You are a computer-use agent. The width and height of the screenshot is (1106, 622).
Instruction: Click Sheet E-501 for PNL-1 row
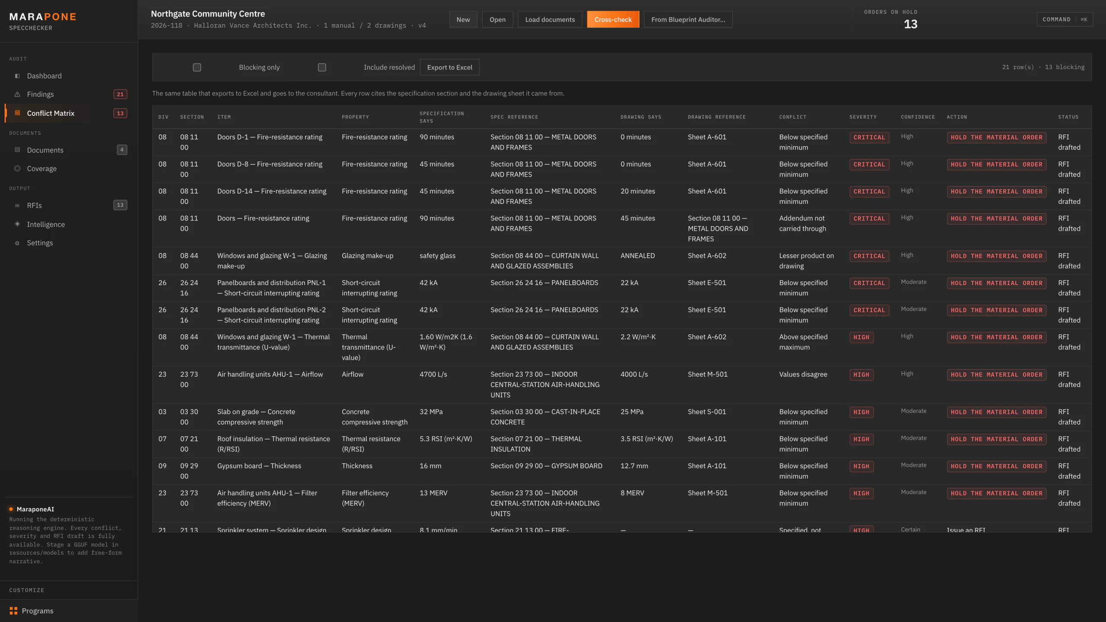[707, 282]
